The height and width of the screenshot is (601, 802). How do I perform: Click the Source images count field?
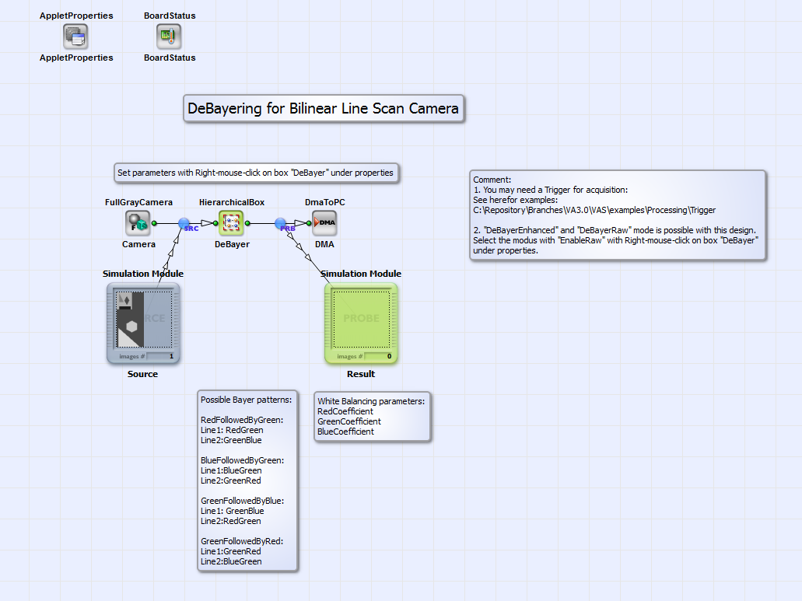click(160, 356)
